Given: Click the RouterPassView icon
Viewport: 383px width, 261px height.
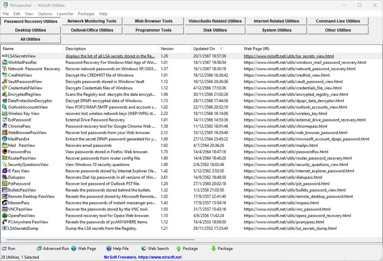Looking at the screenshot, I should coord(4,158).
